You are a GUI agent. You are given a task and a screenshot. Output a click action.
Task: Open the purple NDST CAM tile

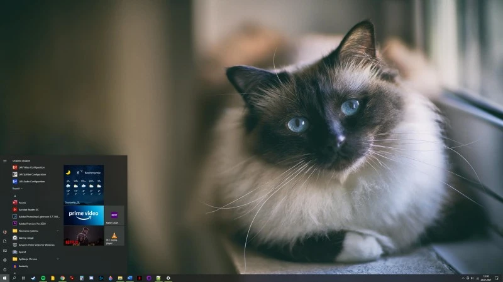click(x=114, y=215)
